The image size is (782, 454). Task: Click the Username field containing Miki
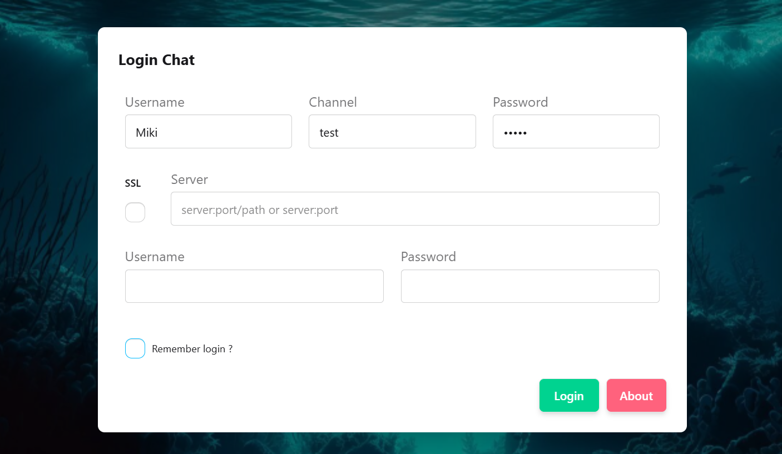(208, 132)
